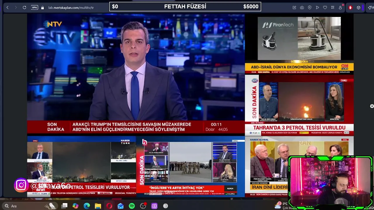374x210 pixels.
Task: Go forward using the browser forward arrow
Action: pyautogui.click(x=16, y=8)
